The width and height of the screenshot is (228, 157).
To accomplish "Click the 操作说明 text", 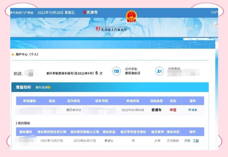I will 41,87.
